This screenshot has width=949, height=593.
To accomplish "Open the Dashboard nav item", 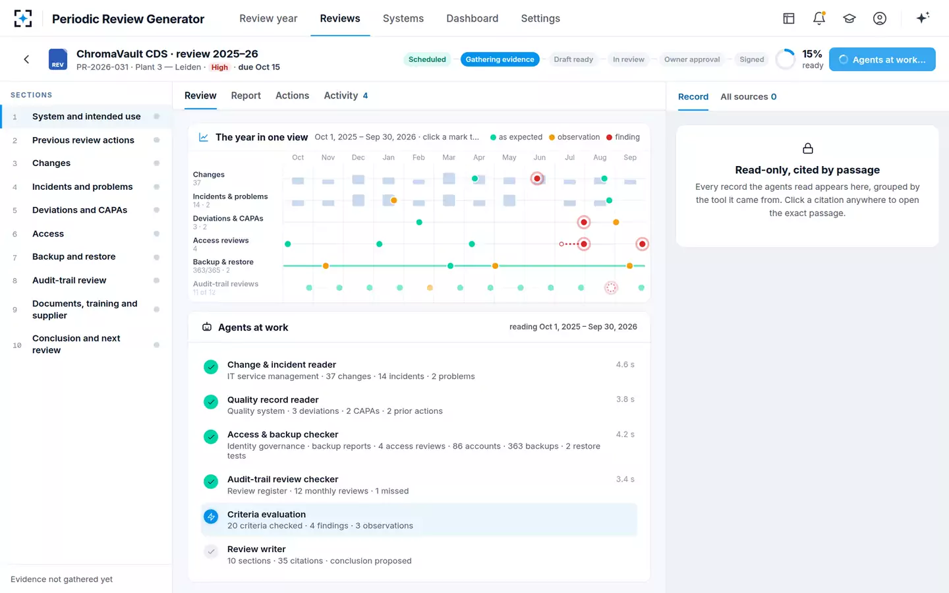I will pos(473,18).
